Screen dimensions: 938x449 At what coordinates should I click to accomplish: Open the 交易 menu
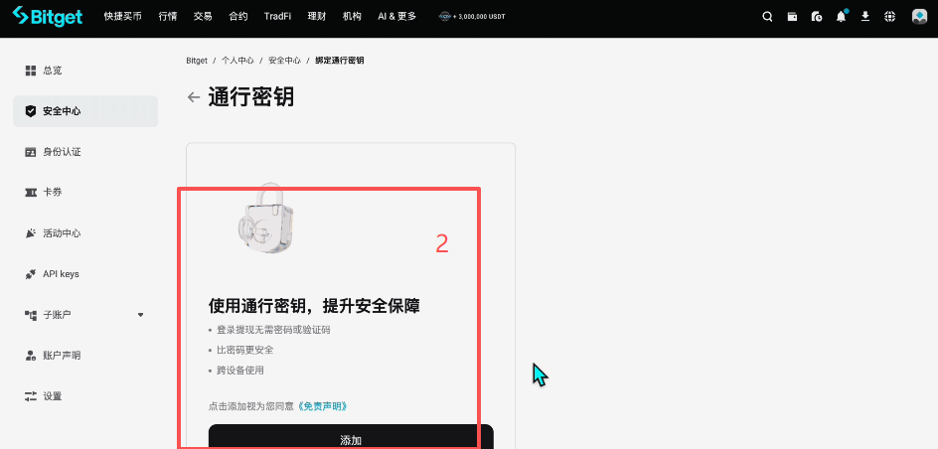coord(203,17)
